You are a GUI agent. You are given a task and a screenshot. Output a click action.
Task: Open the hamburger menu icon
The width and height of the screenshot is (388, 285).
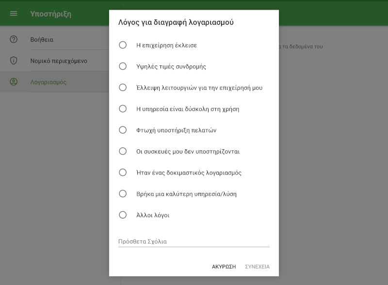coord(14,14)
